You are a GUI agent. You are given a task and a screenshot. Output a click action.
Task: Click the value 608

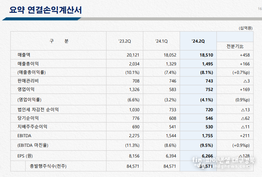click(x=173, y=118)
